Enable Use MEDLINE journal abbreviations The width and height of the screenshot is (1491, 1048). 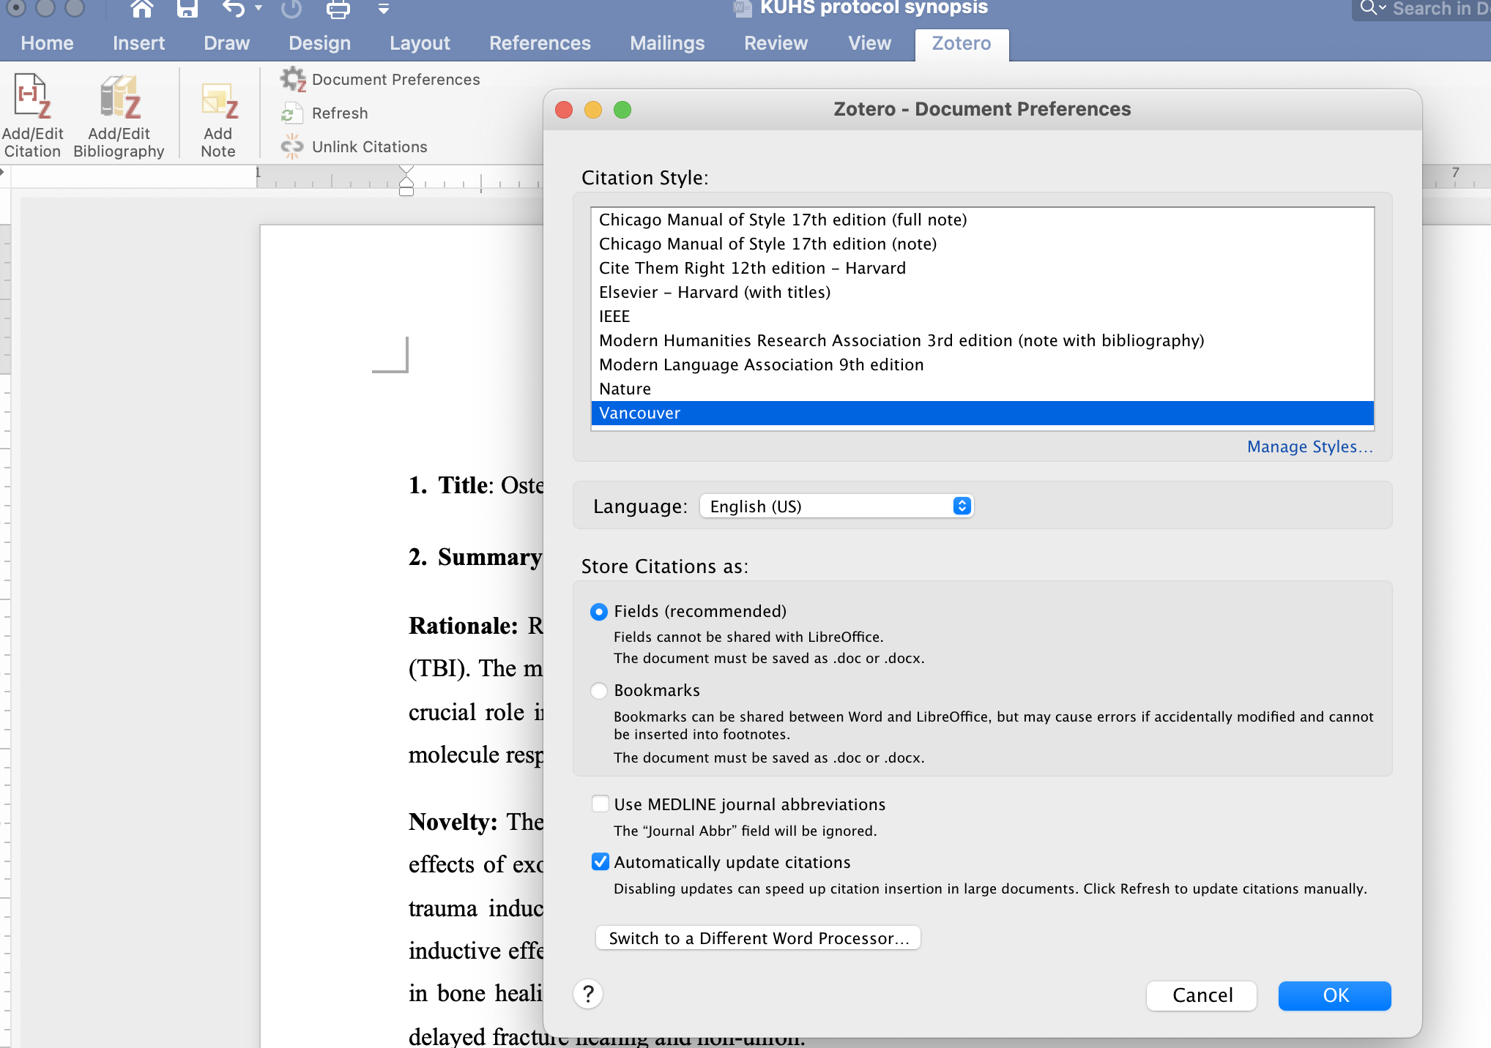pos(601,804)
